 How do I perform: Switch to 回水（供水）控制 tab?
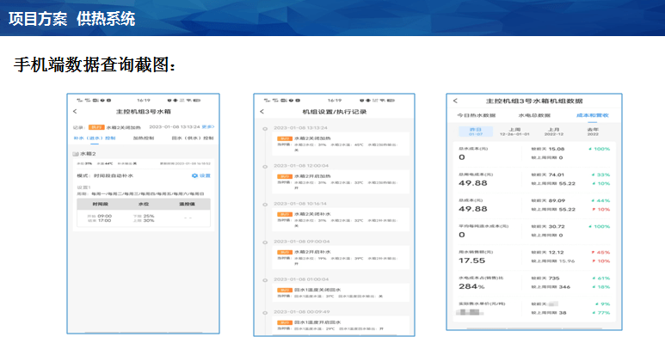point(193,138)
